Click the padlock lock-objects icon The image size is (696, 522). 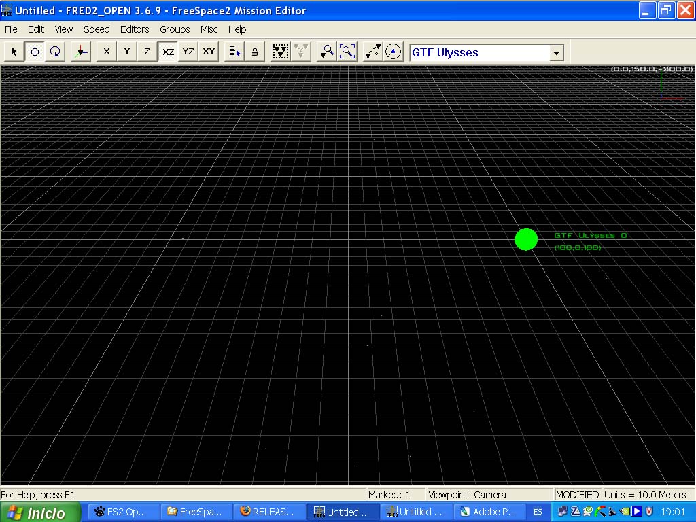(x=255, y=52)
